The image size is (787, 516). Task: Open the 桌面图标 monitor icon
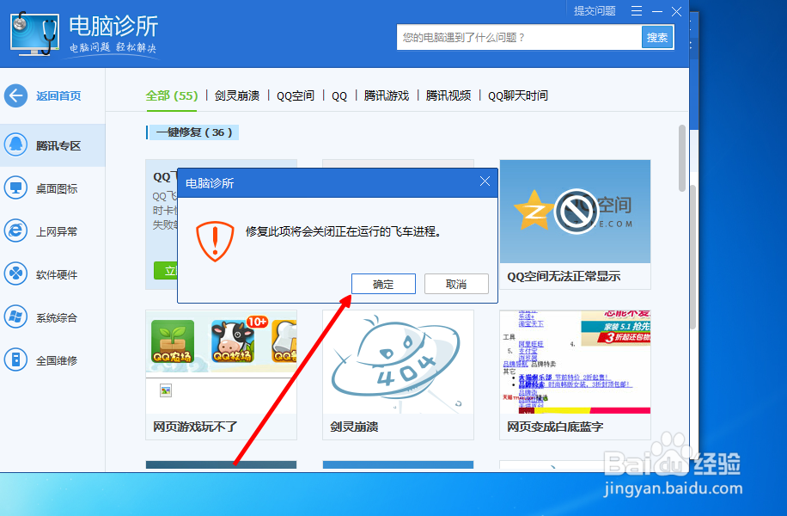pos(16,188)
